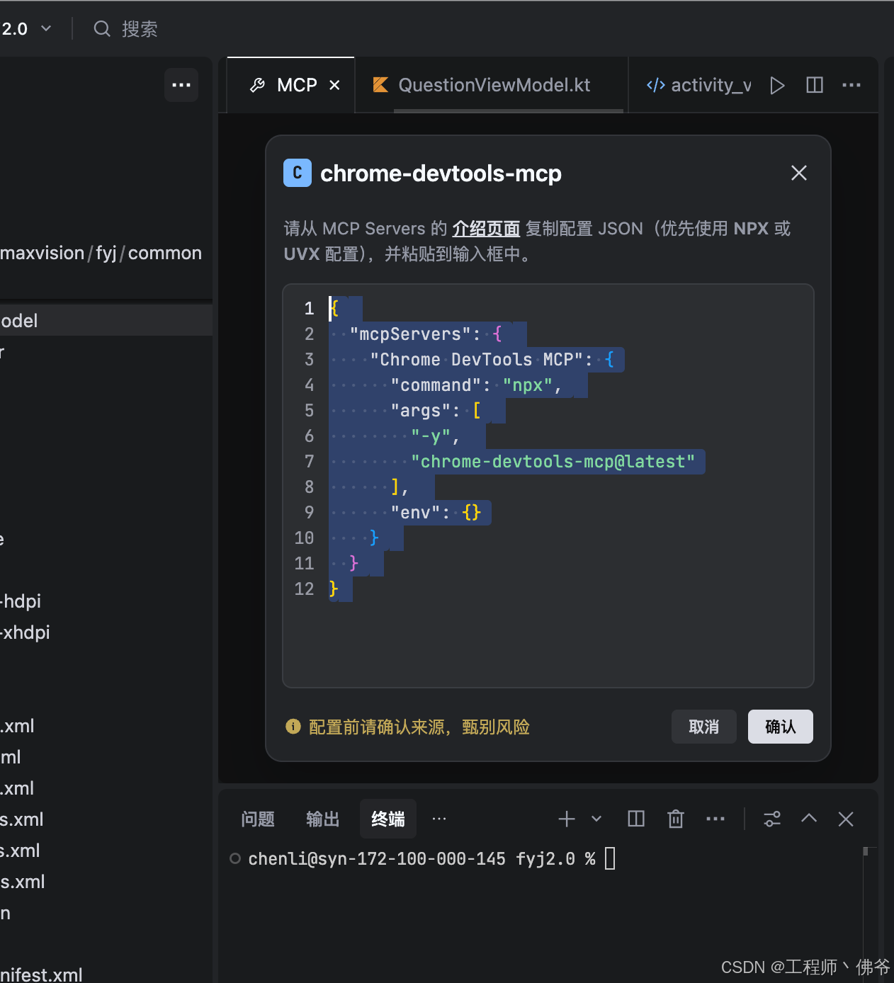Split the terminal panel

pyautogui.click(x=636, y=819)
